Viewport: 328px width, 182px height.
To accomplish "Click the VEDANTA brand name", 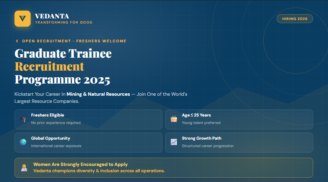I will [x=52, y=16].
